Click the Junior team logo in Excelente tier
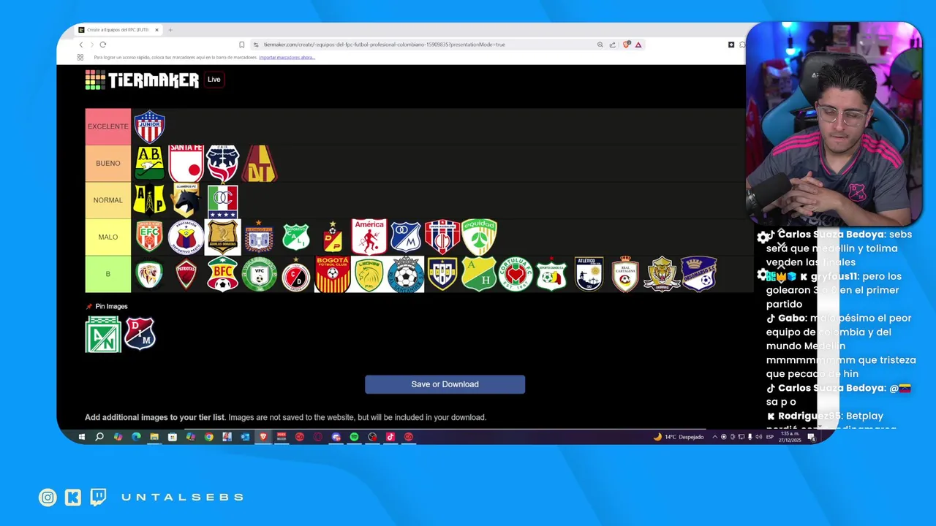The width and height of the screenshot is (936, 526). click(149, 126)
